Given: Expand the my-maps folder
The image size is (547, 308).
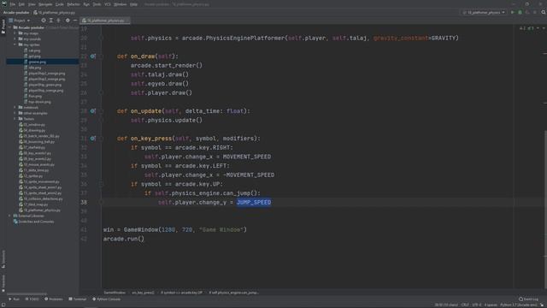Looking at the screenshot, I should [15, 33].
